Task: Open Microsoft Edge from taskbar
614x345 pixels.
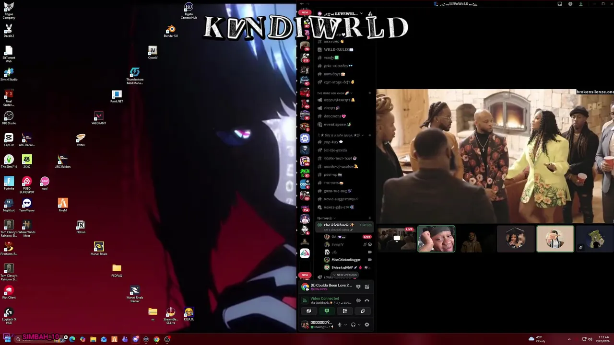Action: click(x=72, y=339)
